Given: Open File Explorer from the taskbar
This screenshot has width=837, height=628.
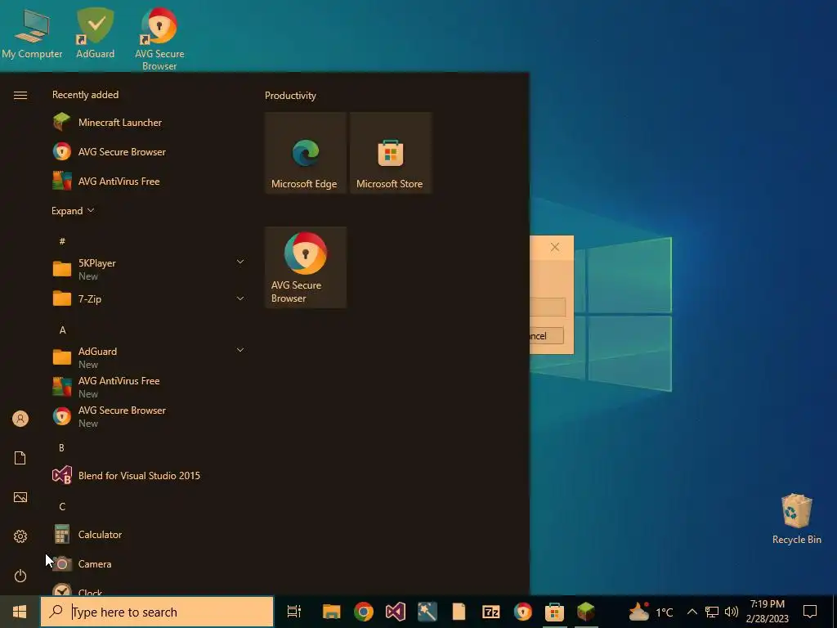Looking at the screenshot, I should [x=332, y=612].
